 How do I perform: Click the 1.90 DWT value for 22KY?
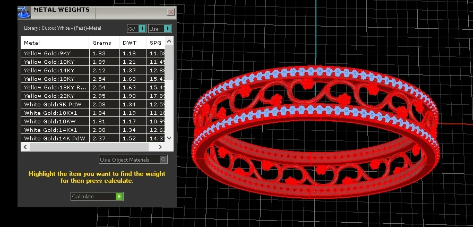click(129, 96)
